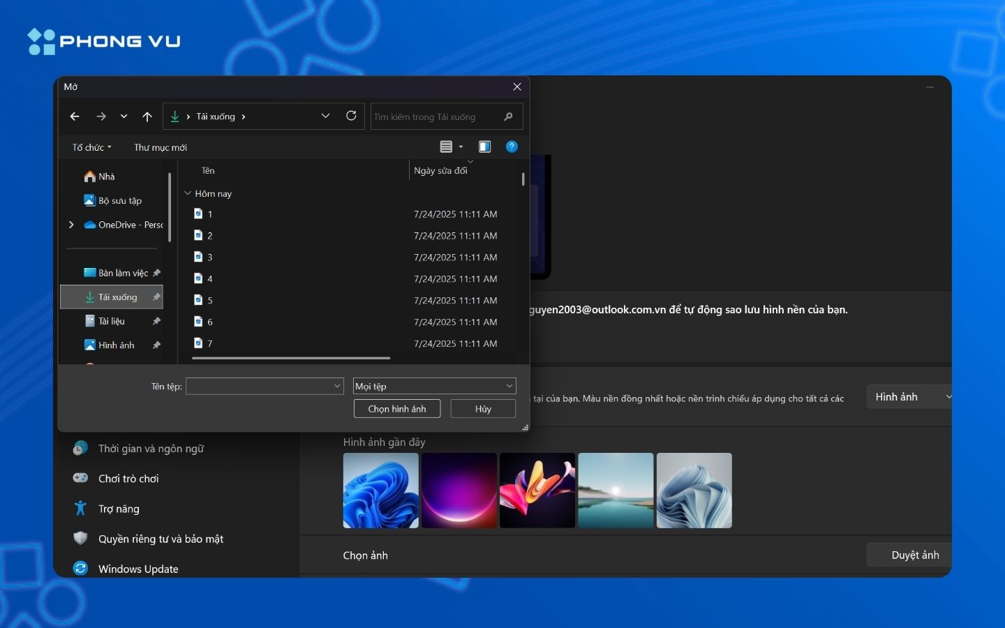Screen dimensions: 1005x628
Task: Click the Tên tệp input field
Action: [260, 386]
